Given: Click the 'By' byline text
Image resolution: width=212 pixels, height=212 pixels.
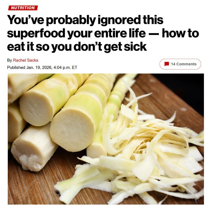Looking at the screenshot, I should coord(9,60).
